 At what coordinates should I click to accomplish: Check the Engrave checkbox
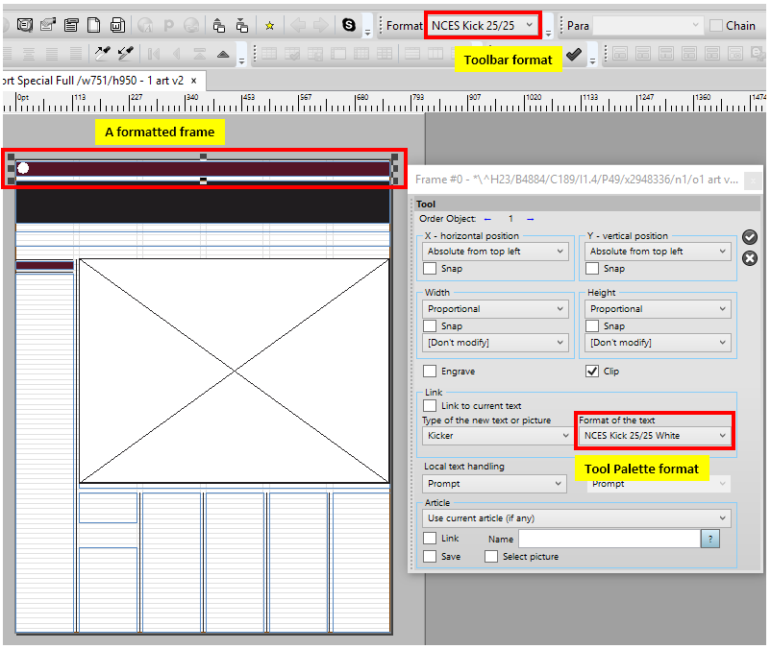click(430, 372)
